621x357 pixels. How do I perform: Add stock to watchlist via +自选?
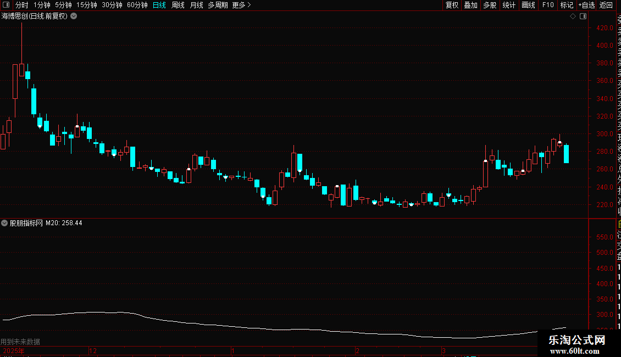tap(586, 5)
